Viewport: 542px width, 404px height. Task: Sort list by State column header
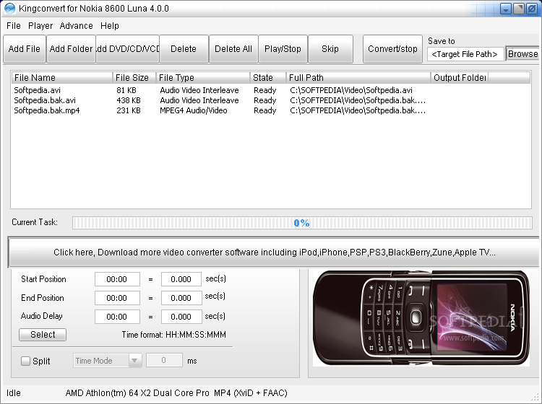pyautogui.click(x=268, y=78)
